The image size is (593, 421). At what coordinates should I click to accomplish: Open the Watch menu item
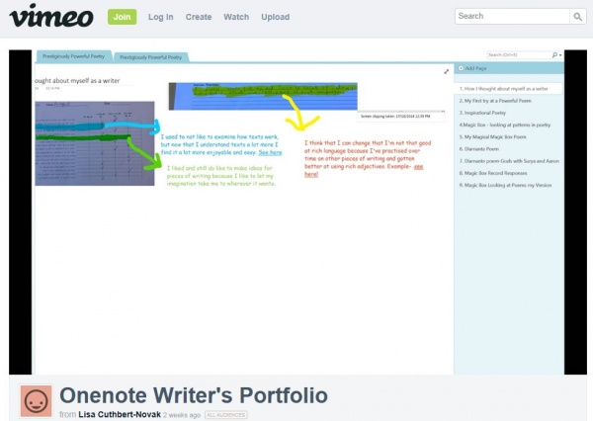[x=236, y=17]
